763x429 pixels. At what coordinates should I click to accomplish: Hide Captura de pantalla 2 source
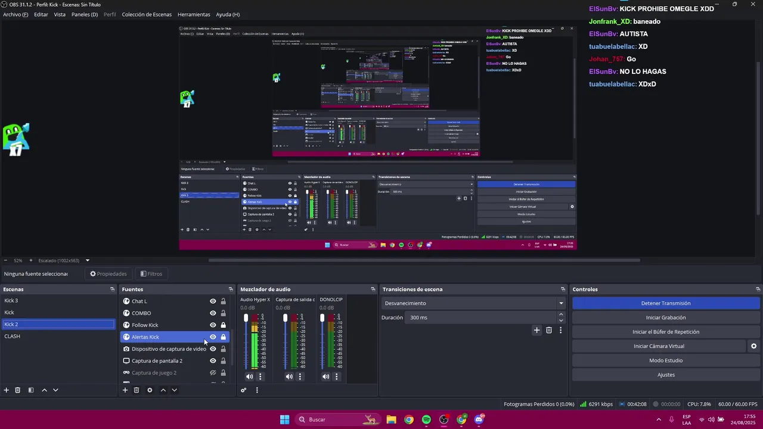(x=213, y=361)
